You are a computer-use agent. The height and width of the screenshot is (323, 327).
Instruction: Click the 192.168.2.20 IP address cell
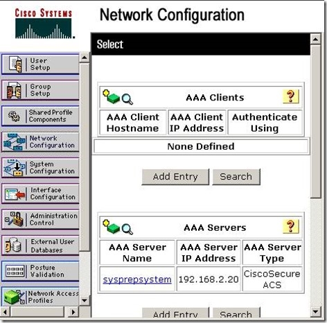click(209, 279)
